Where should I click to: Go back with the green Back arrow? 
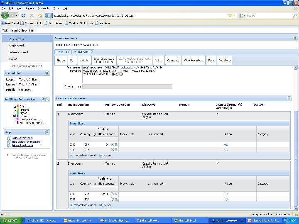click(x=5, y=15)
